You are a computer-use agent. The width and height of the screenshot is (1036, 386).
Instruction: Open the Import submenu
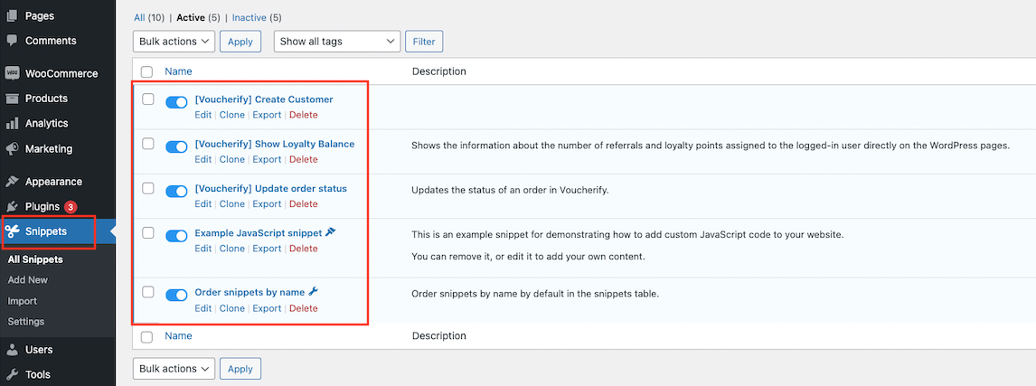click(x=22, y=301)
